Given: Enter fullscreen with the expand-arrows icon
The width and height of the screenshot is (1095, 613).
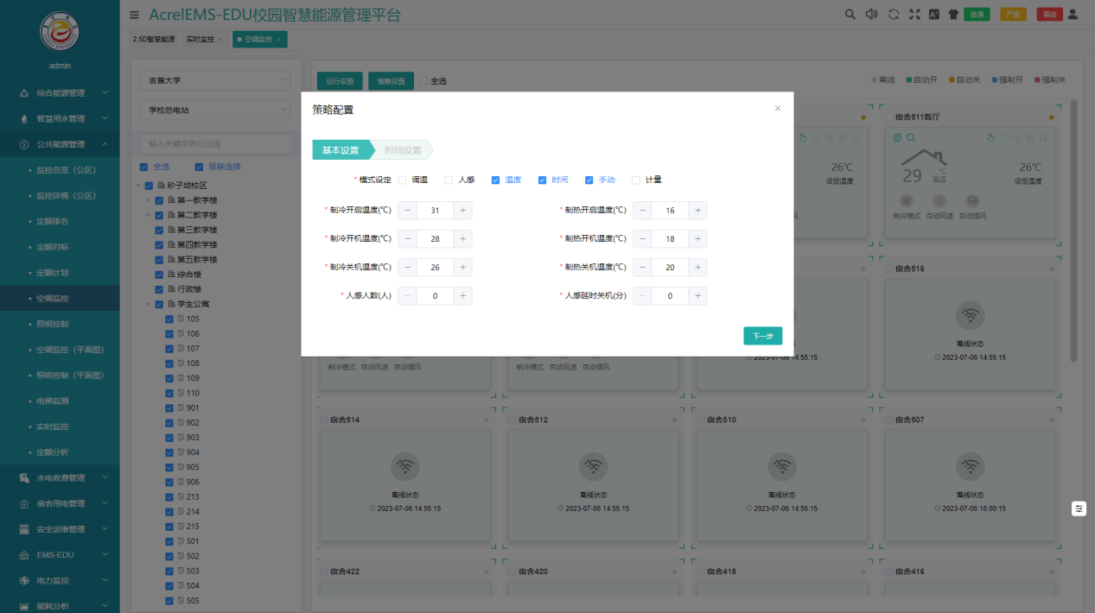Looking at the screenshot, I should [x=914, y=14].
